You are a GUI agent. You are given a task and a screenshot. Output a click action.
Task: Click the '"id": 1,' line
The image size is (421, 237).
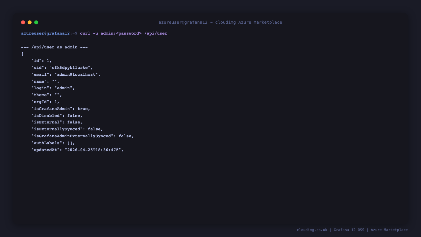point(41,61)
